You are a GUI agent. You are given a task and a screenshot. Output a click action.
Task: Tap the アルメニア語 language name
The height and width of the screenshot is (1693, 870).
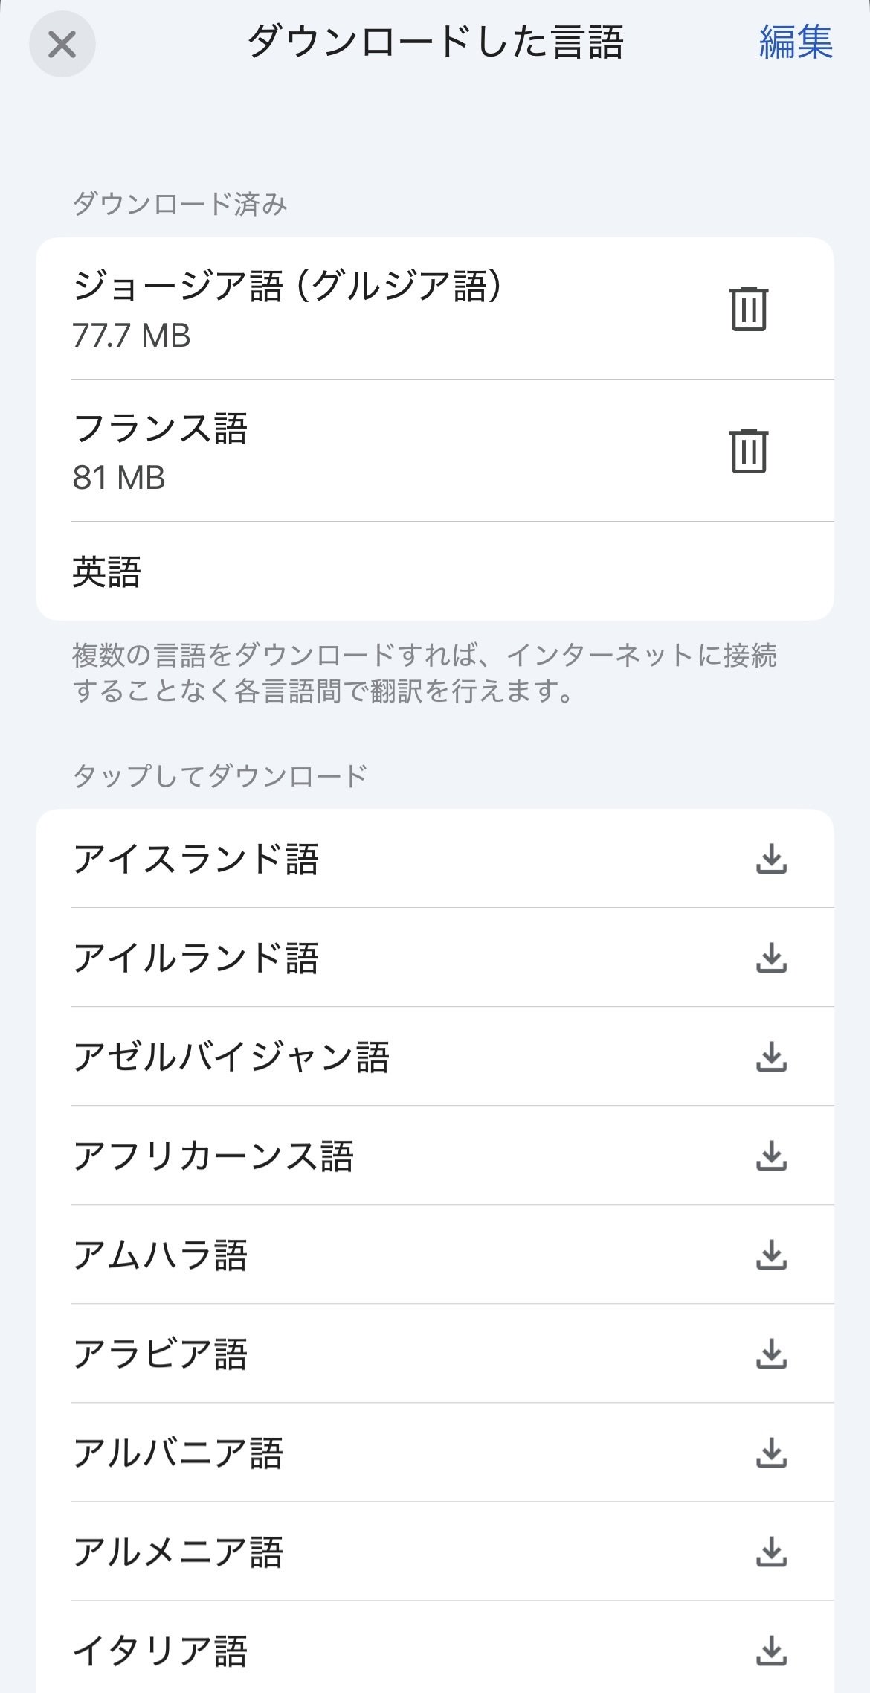pos(178,1552)
